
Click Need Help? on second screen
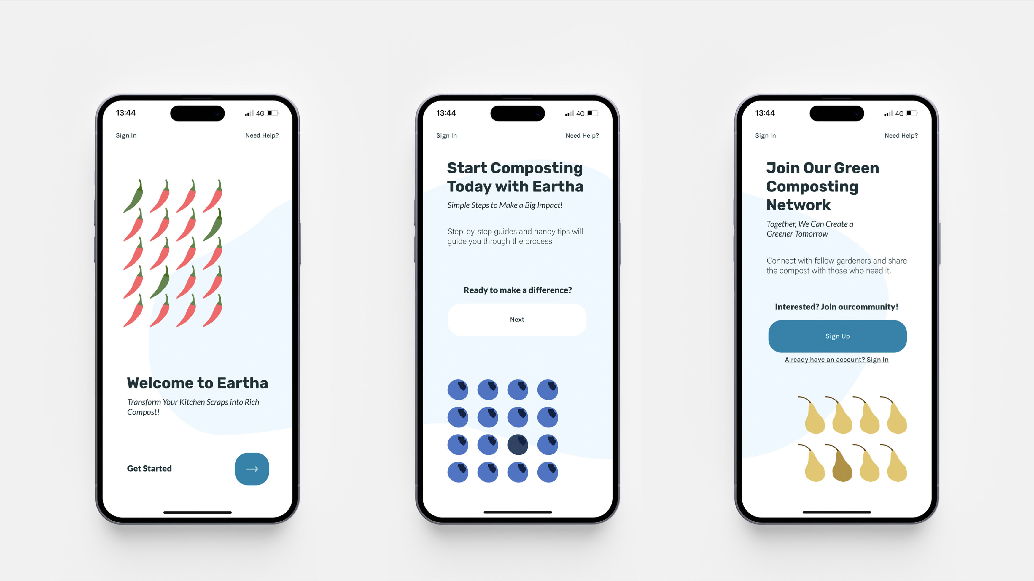coord(582,135)
